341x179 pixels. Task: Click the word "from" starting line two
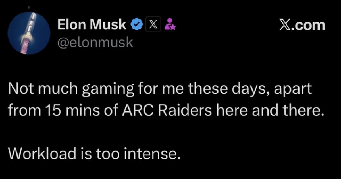pos(20,110)
